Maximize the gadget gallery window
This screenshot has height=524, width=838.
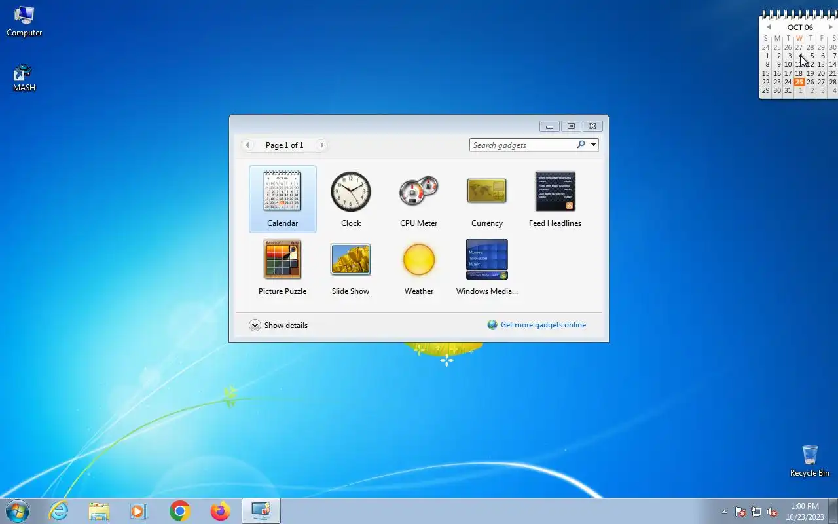click(571, 126)
